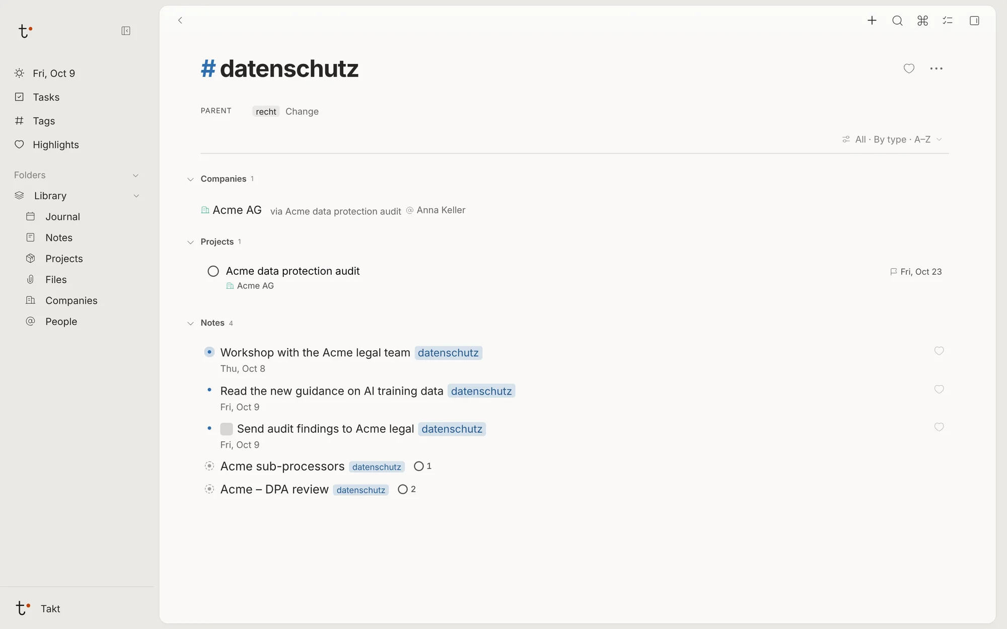Follow the via Acme data protection audit link
Screen dimensions: 1007x629
coord(336,211)
